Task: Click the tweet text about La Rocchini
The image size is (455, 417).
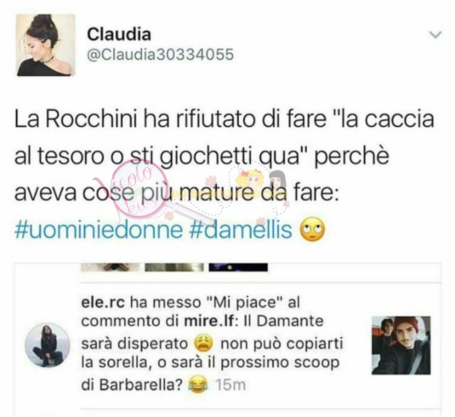Action: coord(224,156)
